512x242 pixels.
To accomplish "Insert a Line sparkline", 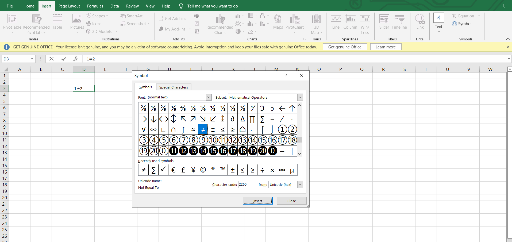I will point(336,22).
